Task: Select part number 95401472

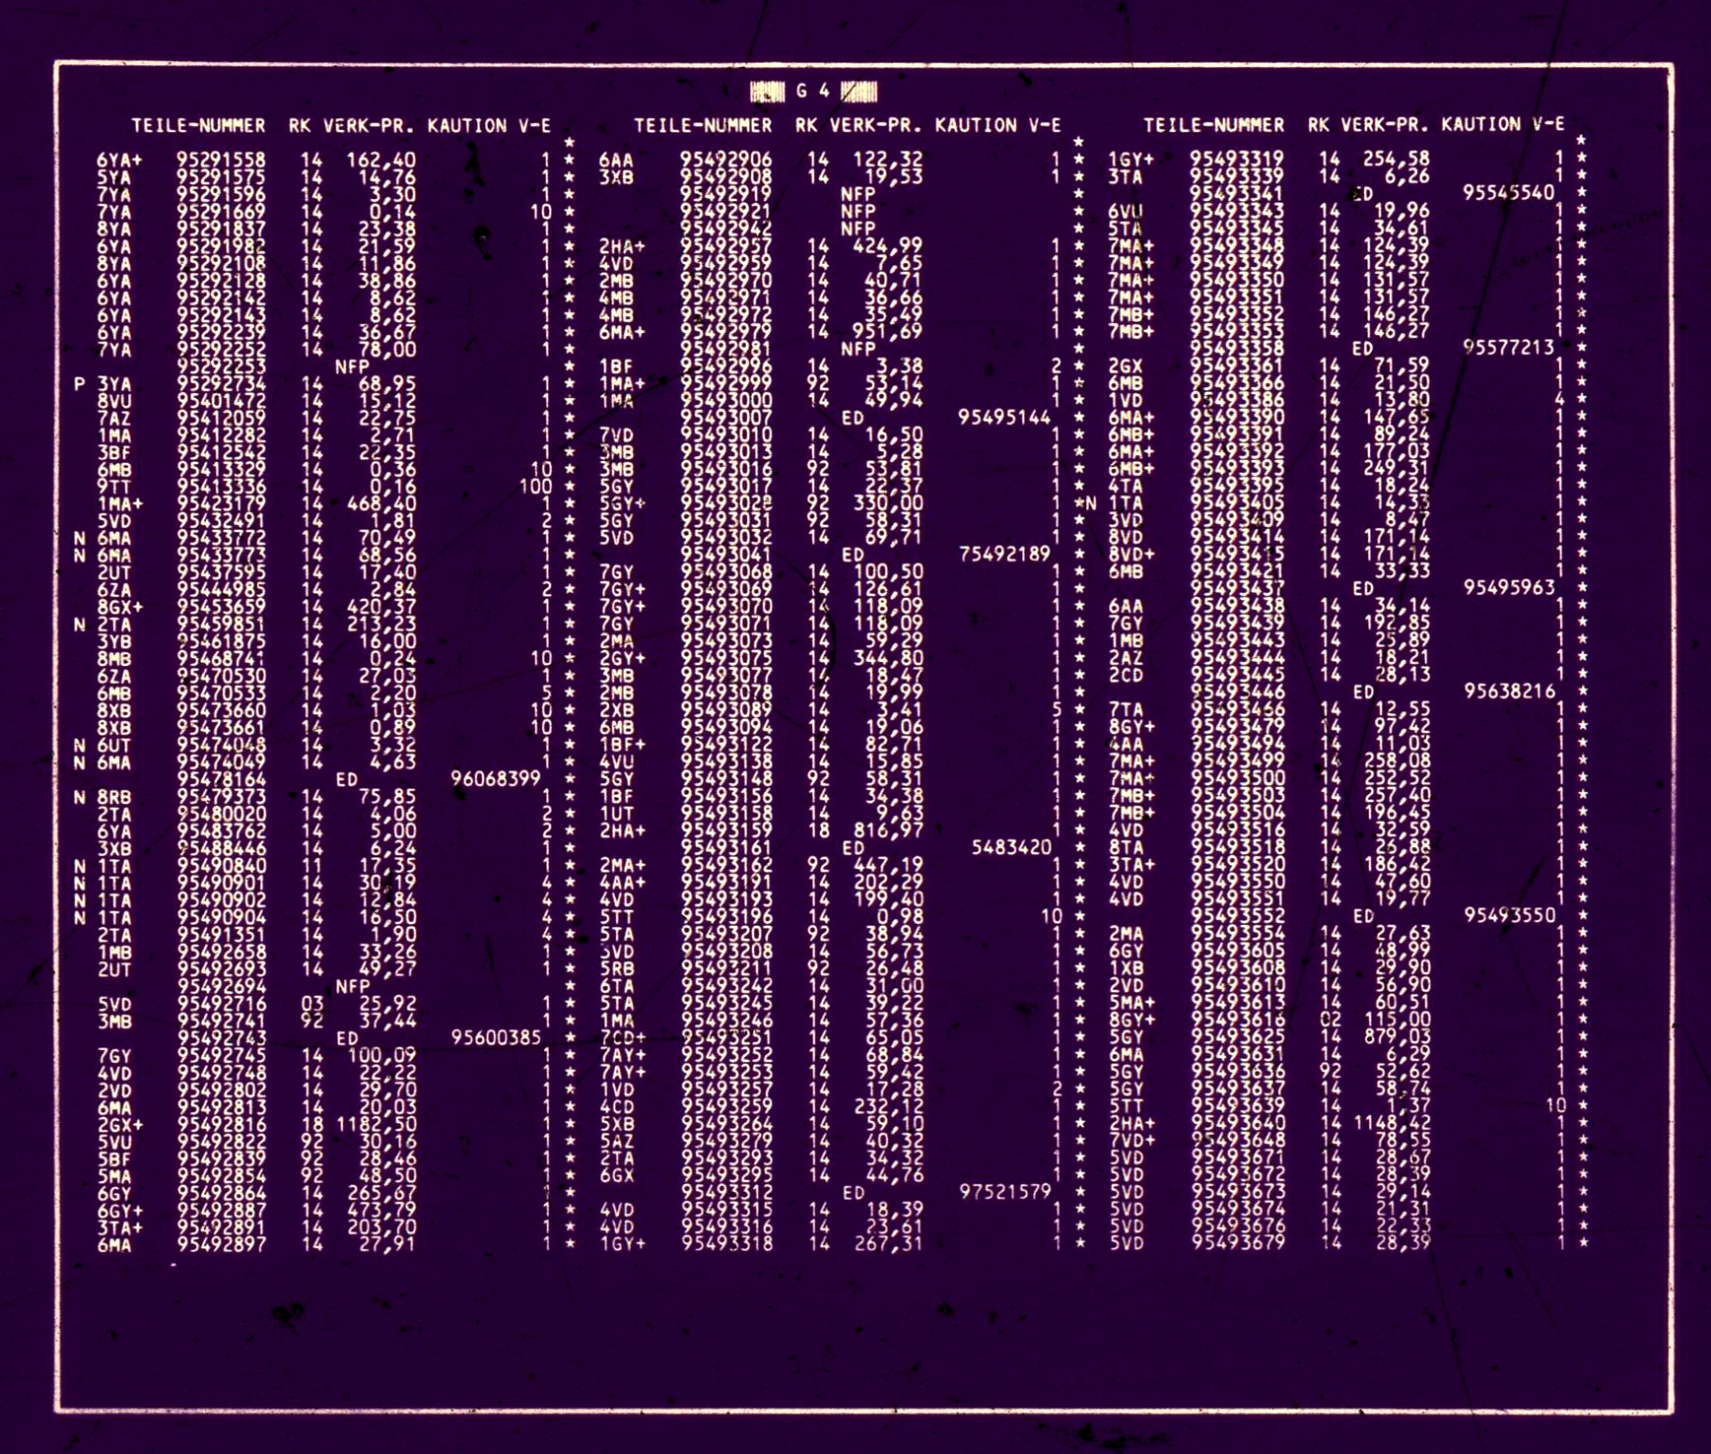Action: tap(221, 401)
